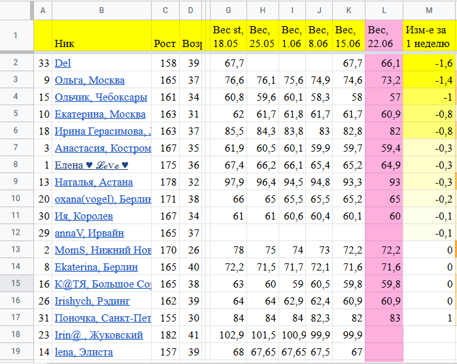Click the Наталья, Астана link
457x364 pixels.
(x=93, y=182)
